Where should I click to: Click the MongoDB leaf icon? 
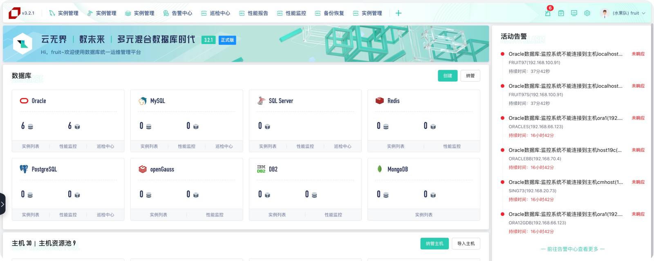[x=380, y=169]
